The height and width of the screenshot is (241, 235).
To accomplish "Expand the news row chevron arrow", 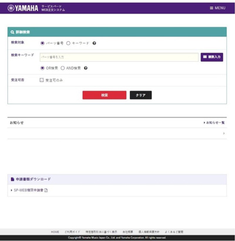I will pos(224,133).
